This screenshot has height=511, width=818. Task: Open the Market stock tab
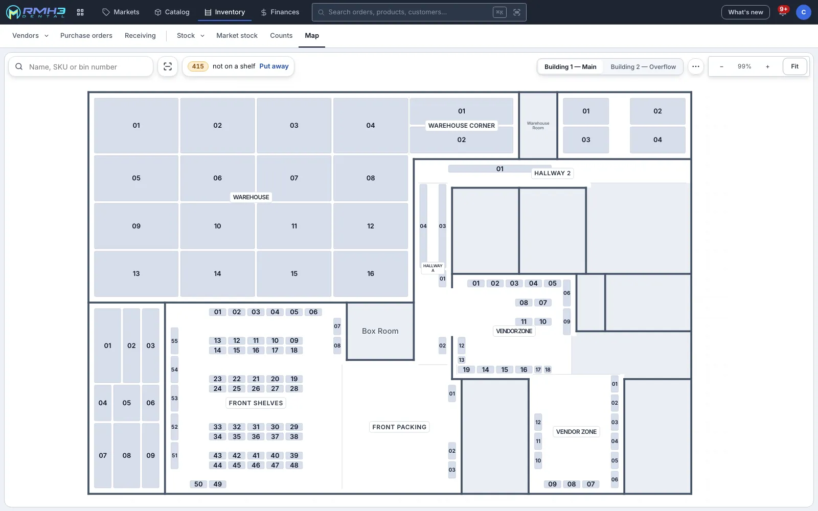237,36
